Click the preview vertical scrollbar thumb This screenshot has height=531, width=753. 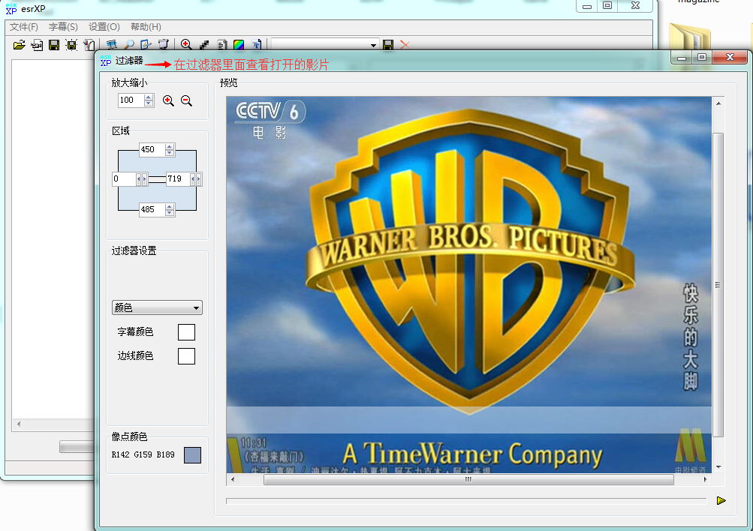(x=718, y=285)
